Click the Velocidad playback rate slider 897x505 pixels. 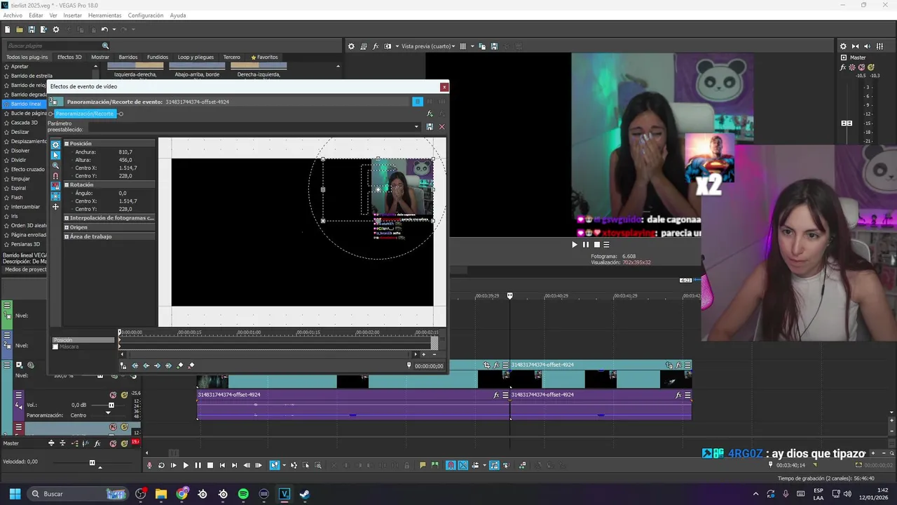coord(92,462)
